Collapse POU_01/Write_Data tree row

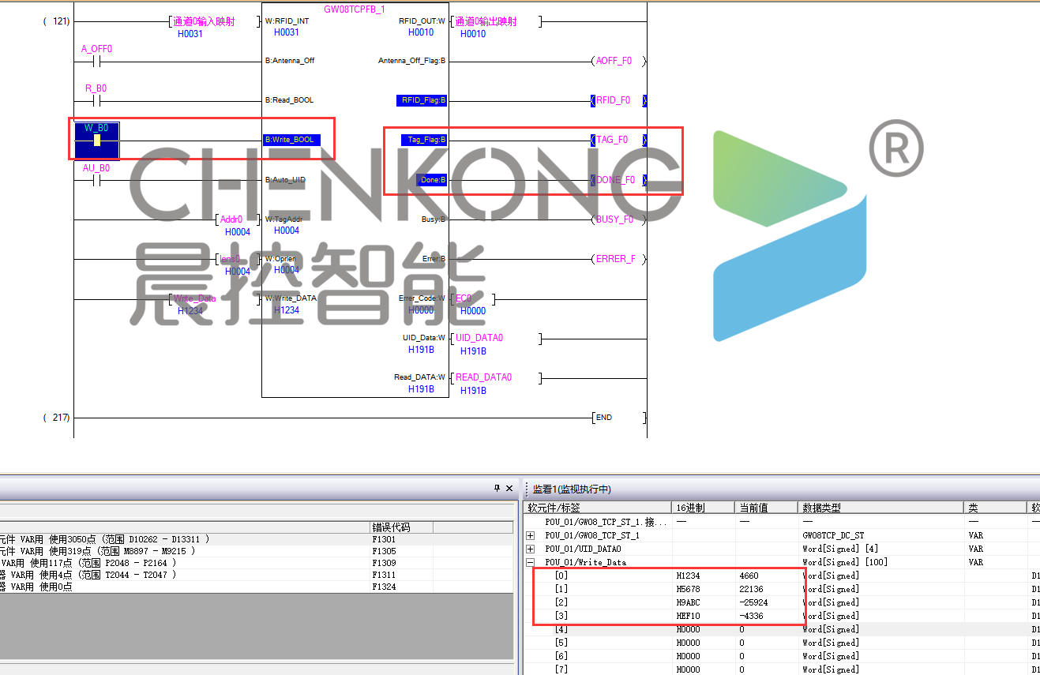[x=530, y=562]
